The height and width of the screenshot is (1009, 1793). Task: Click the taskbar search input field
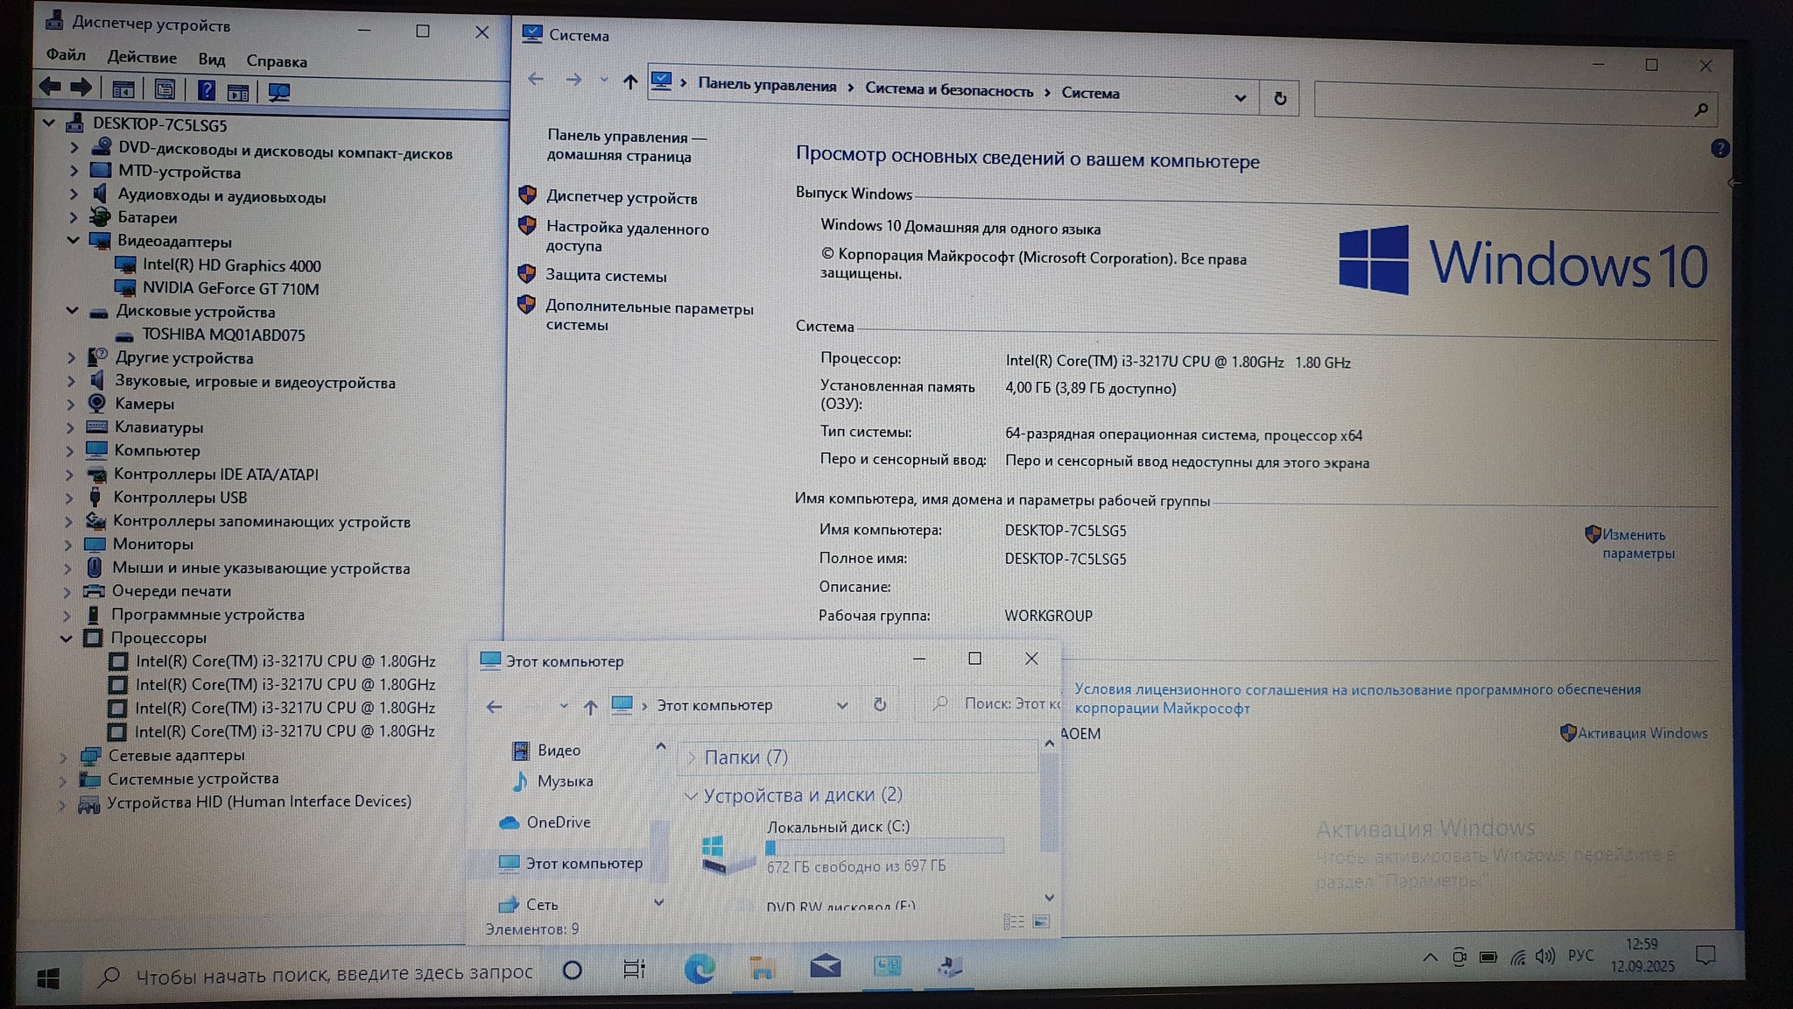pos(334,973)
